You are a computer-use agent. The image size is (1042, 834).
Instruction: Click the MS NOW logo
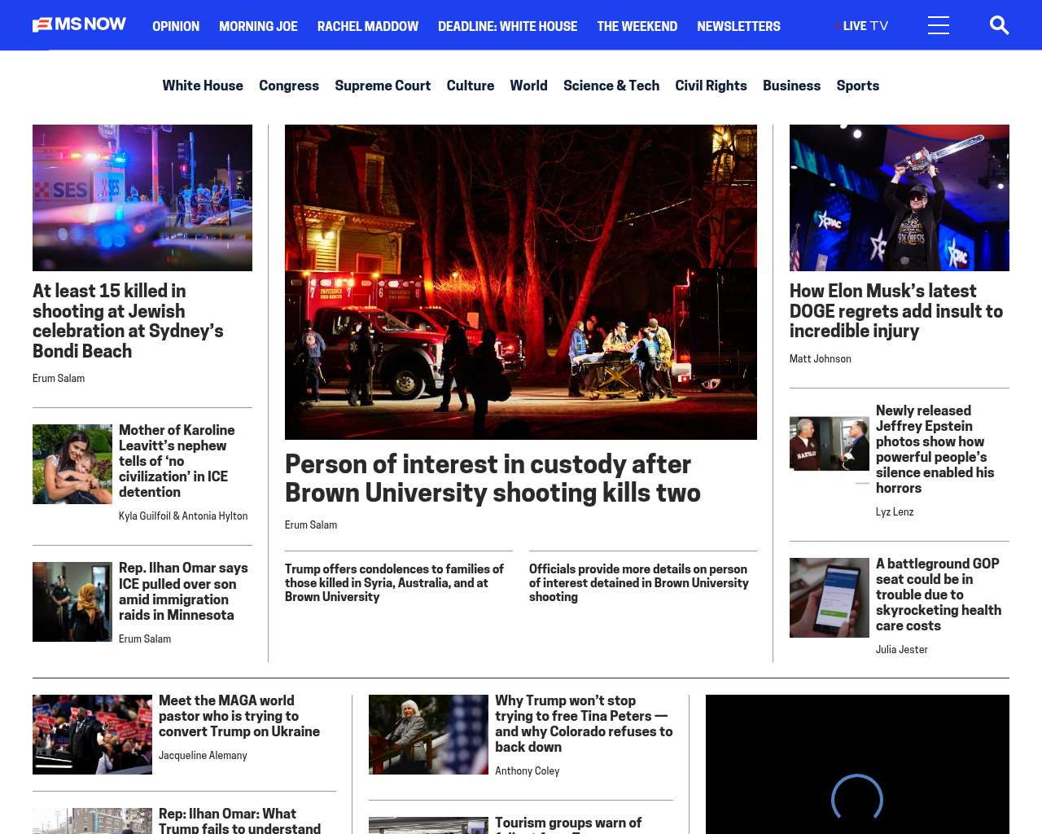(x=79, y=25)
